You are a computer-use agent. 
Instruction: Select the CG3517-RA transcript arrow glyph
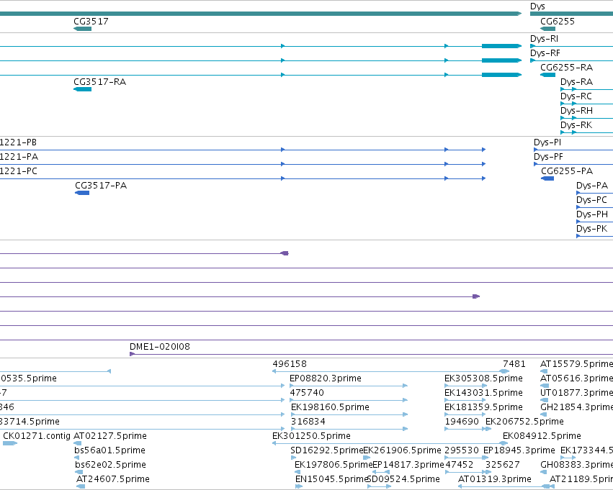pos(83,89)
